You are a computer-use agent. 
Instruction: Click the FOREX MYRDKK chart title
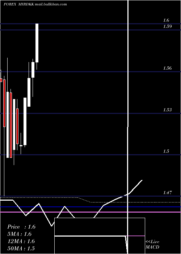point(35,4)
